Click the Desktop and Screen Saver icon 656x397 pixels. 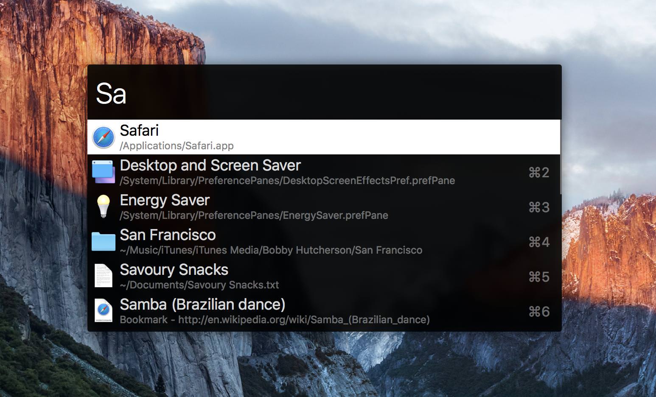104,172
